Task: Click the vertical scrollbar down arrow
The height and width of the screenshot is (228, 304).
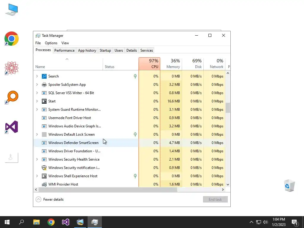Action: (x=228, y=185)
